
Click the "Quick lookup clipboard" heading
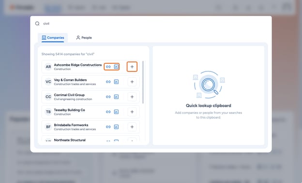click(x=209, y=106)
